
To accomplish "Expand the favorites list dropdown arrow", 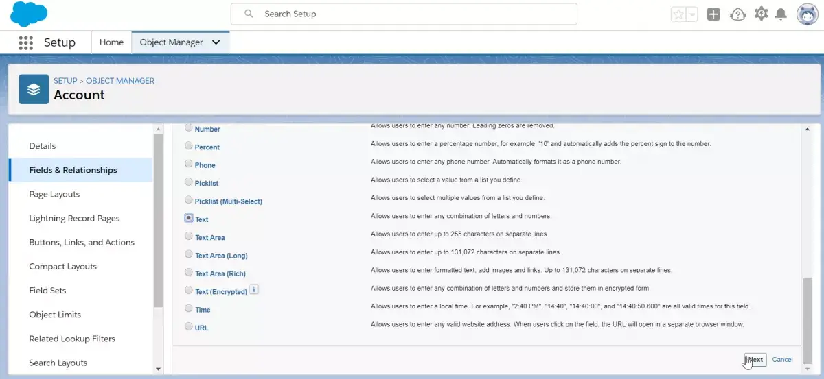I will coord(692,14).
